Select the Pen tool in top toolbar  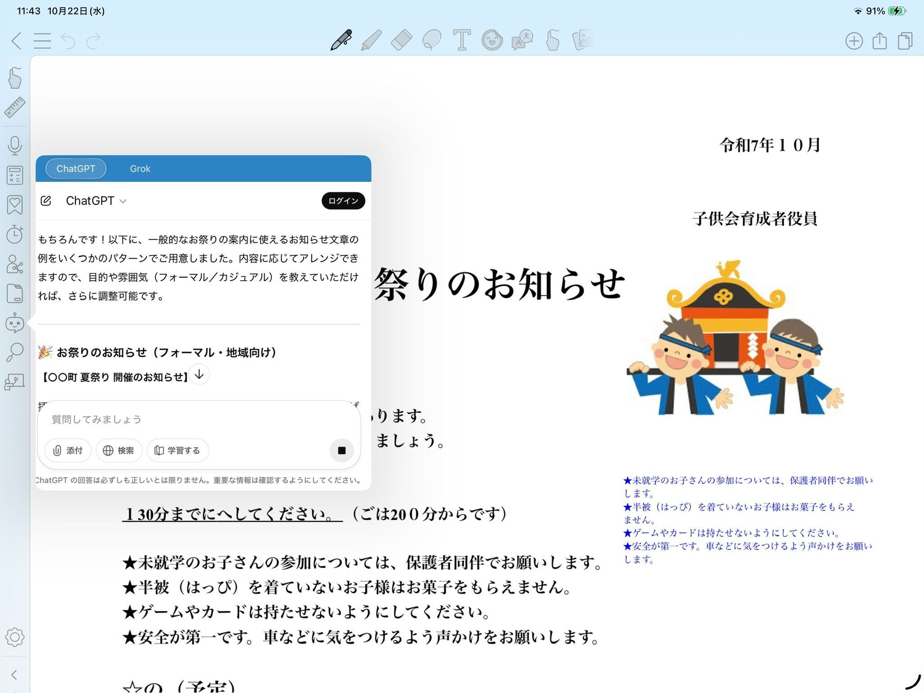(341, 41)
